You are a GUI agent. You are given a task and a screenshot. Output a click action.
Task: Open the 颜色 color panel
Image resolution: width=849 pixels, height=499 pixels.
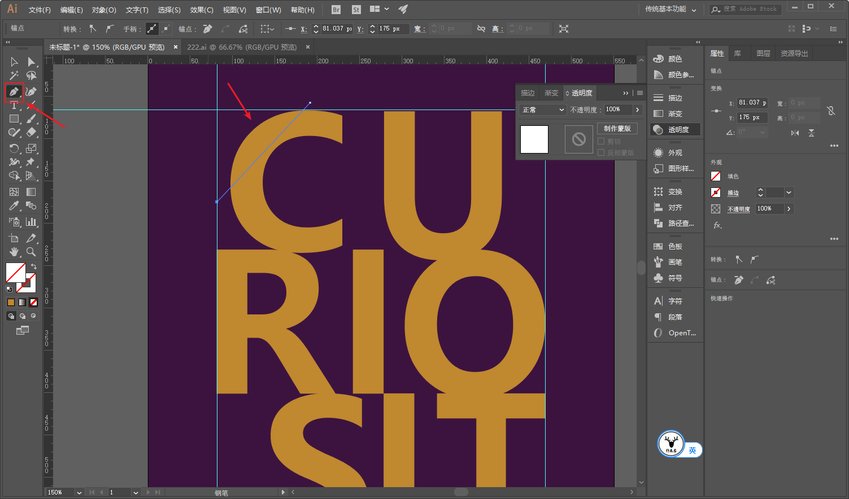(x=675, y=59)
